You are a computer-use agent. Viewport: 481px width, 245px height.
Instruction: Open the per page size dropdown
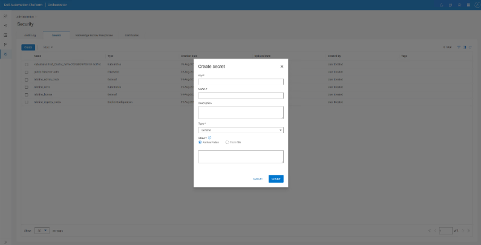[42, 230]
